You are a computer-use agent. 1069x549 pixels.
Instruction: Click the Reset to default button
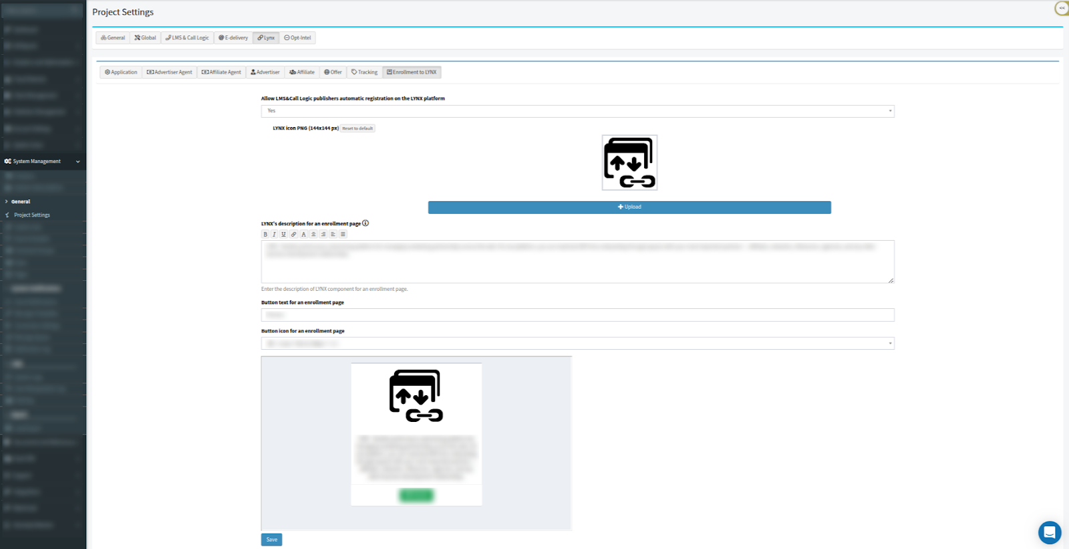tap(357, 128)
